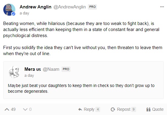
Task: Click the Andrew Anglin display name
Action: (35, 7)
